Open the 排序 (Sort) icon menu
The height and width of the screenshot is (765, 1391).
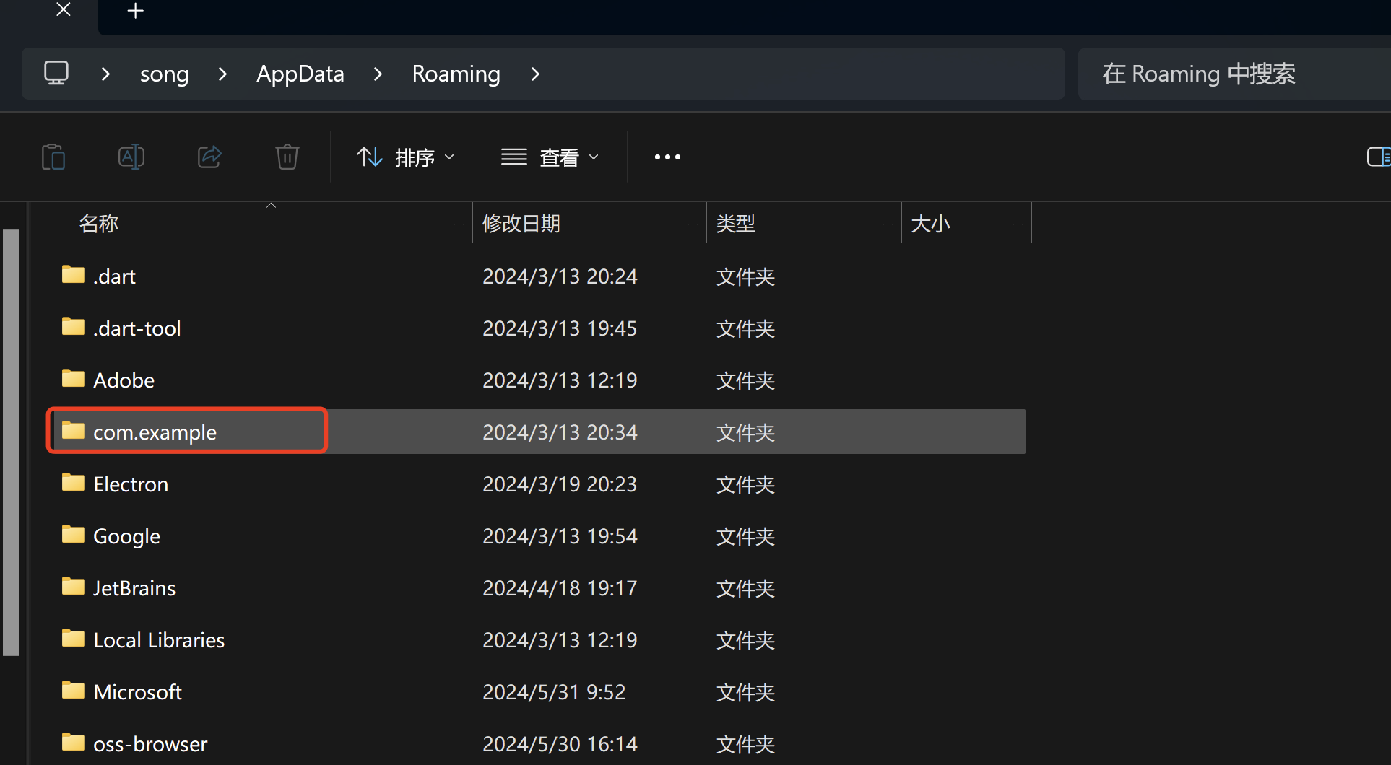pyautogui.click(x=369, y=157)
